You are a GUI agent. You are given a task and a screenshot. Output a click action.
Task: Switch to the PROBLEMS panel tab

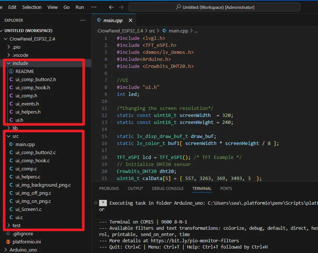click(x=109, y=188)
